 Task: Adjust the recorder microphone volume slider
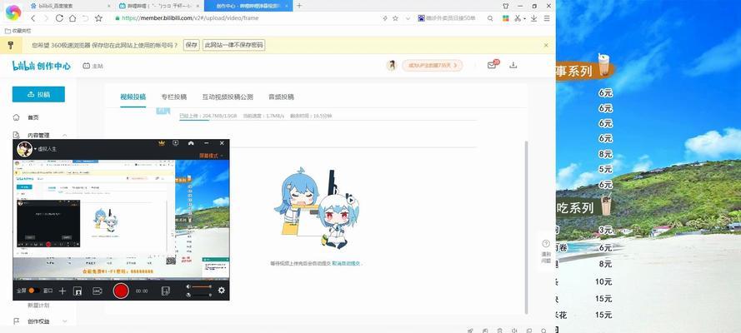click(x=202, y=295)
